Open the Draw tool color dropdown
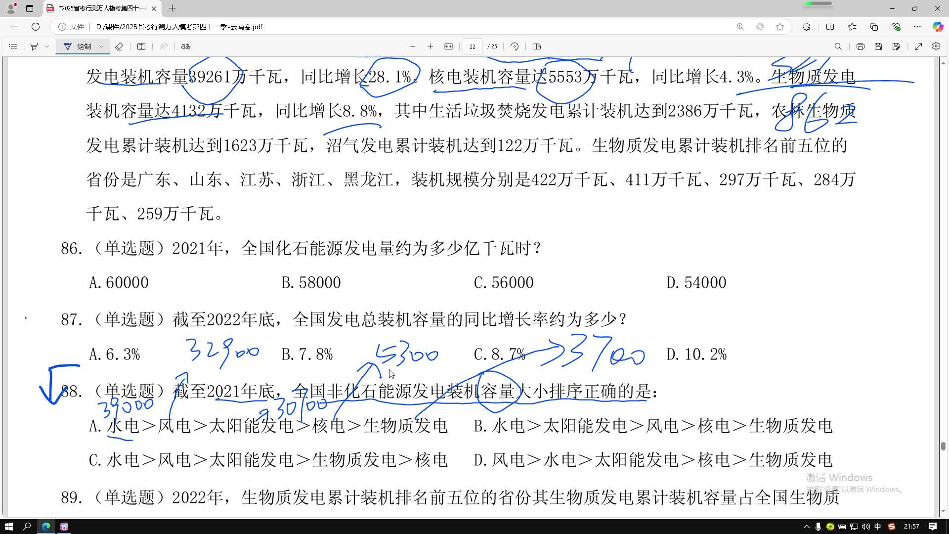 click(x=101, y=46)
